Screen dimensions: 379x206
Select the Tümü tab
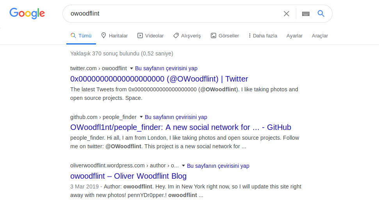coord(81,36)
